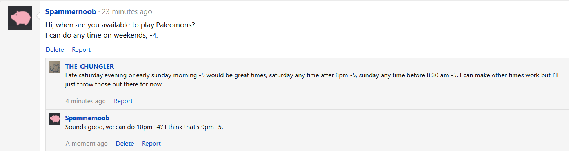This screenshot has width=569, height=151.
Task: Click the "just throw those out there" line
Action: (113, 84)
